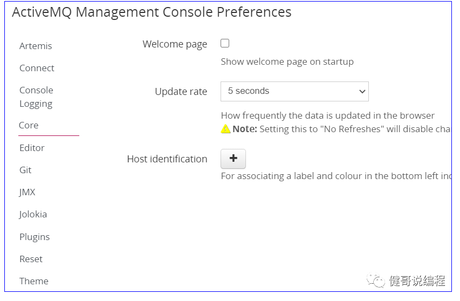Screen dimensions: 460x301
Task: Click the ActiveMQ Management Console Preferences heading
Action: point(152,12)
